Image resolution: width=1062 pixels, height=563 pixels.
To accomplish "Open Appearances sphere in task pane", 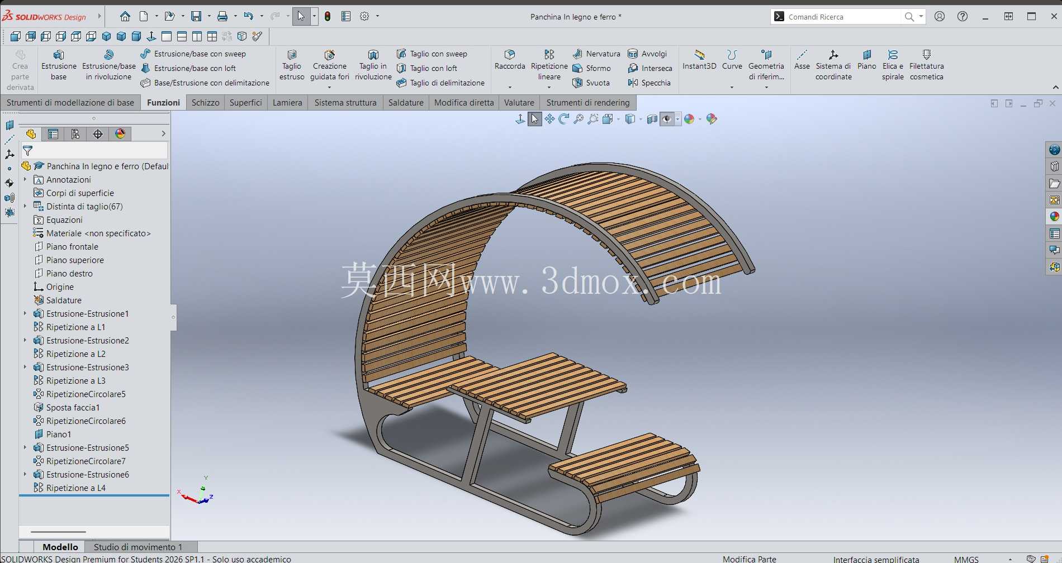I will [x=1054, y=217].
